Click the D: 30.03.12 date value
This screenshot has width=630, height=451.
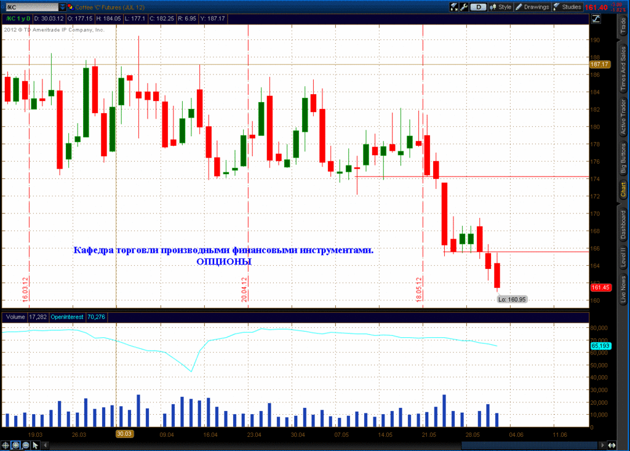[x=49, y=18]
